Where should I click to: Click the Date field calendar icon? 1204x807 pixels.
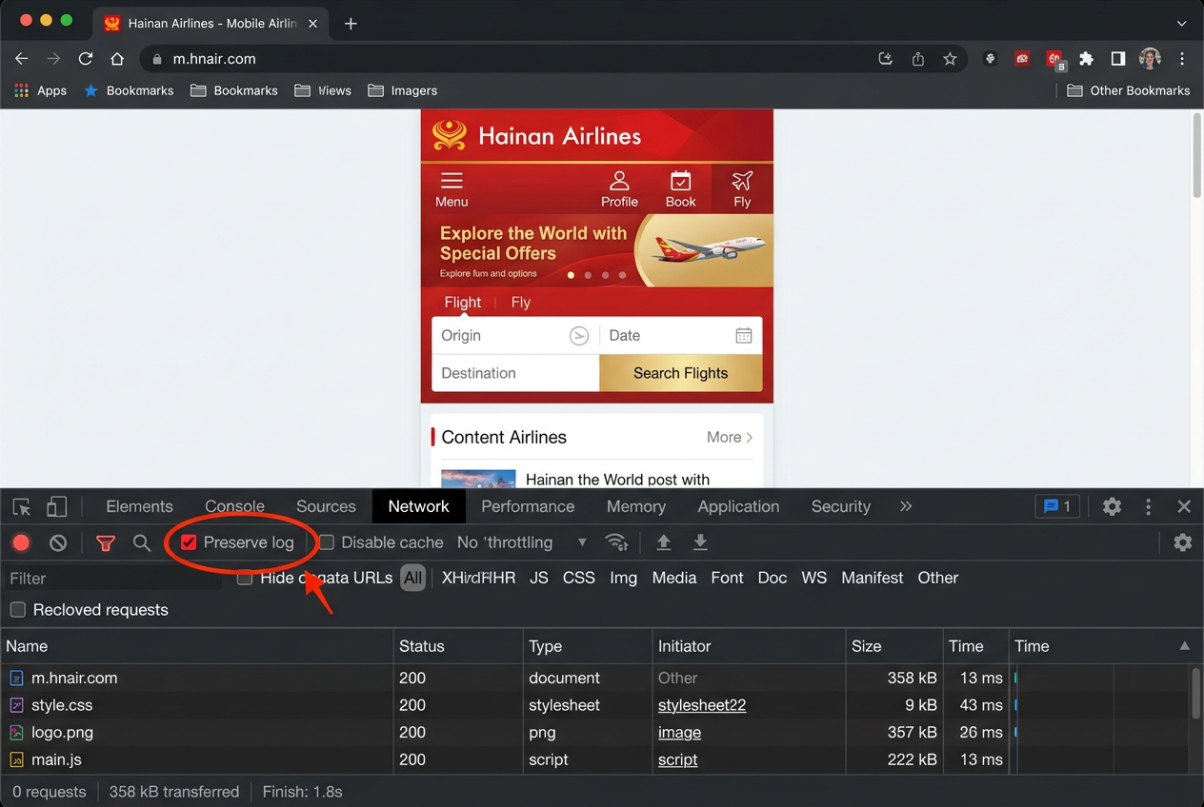pyautogui.click(x=744, y=336)
